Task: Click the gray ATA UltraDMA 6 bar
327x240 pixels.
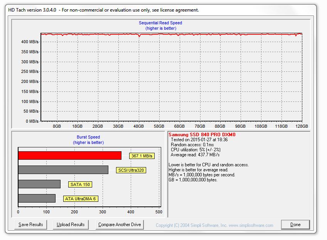Action: [37, 198]
